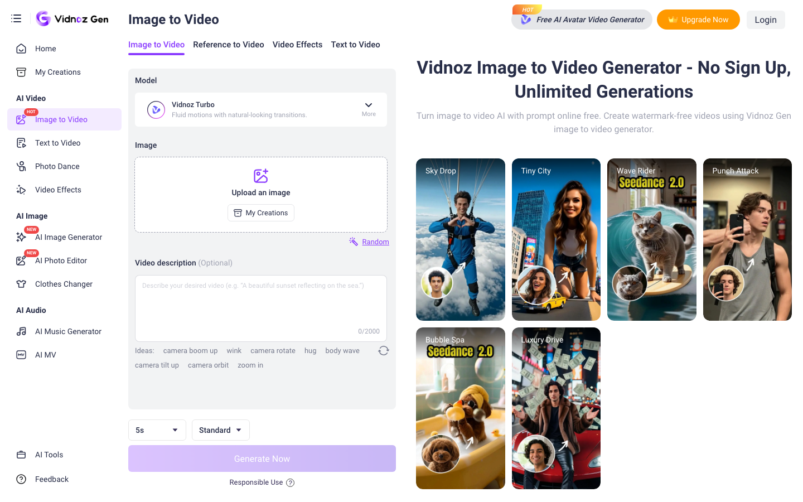Image resolution: width=803 pixels, height=502 pixels.
Task: Click the upload image icon in drop area
Action: [261, 176]
